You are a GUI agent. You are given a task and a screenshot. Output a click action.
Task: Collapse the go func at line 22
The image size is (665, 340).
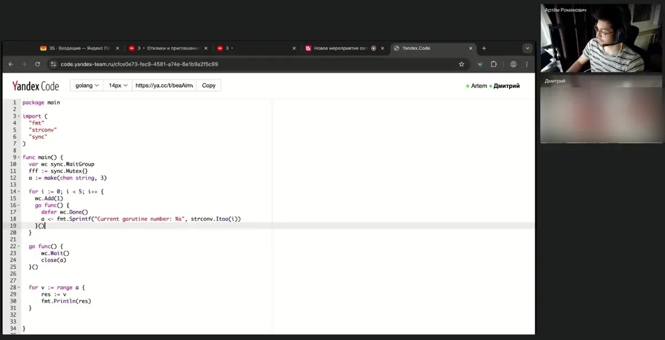click(19, 246)
